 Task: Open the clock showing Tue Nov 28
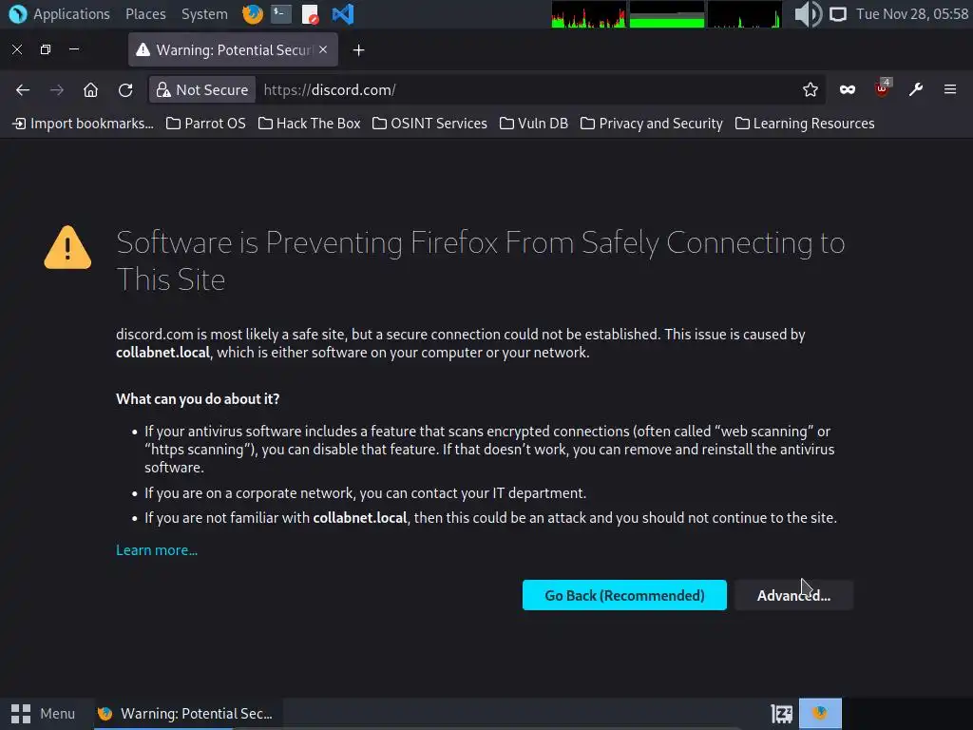coord(911,13)
